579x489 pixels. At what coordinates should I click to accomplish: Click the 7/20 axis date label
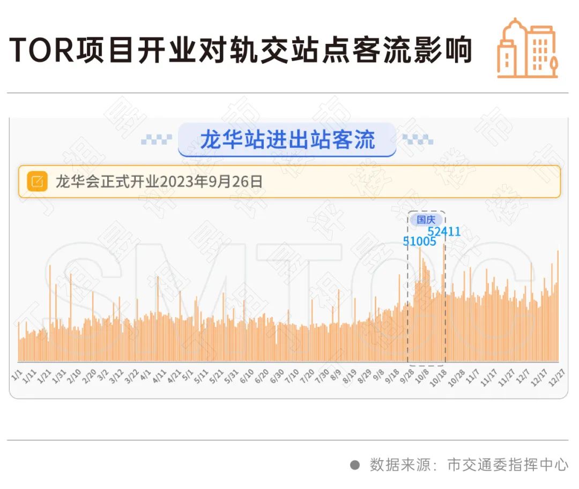pos(307,376)
